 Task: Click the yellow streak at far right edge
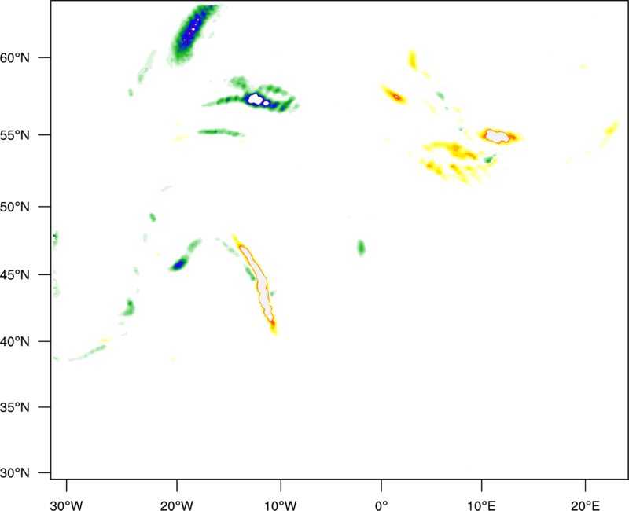(611, 132)
